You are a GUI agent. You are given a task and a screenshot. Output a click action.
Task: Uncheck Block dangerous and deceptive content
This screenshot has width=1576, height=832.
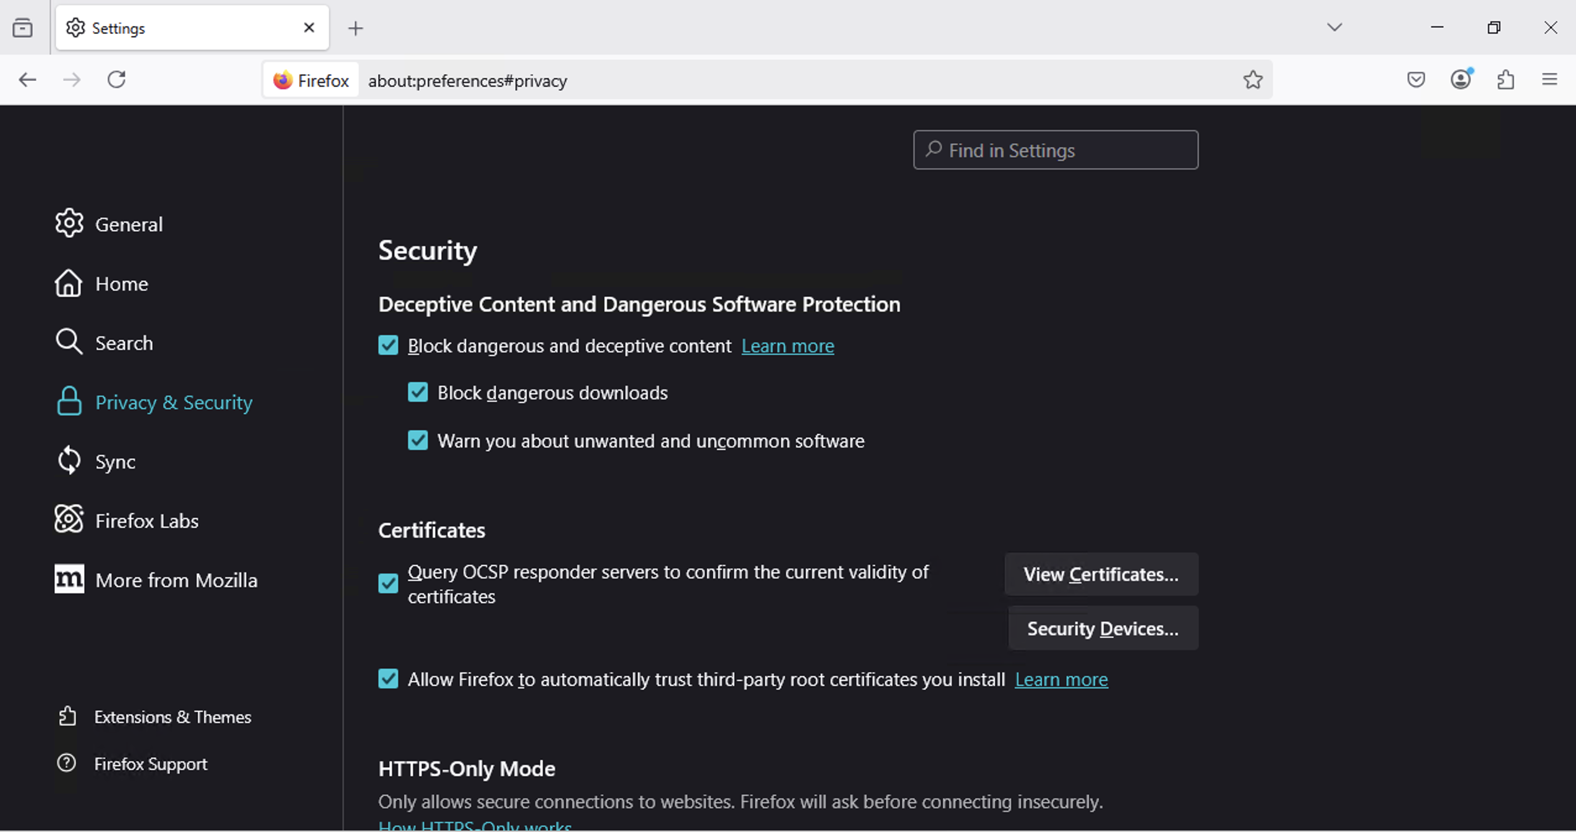[x=388, y=345]
